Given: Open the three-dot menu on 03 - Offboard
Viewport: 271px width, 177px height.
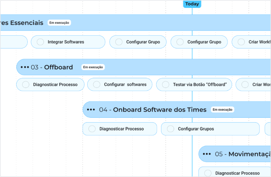Looking at the screenshot, I should [x=25, y=67].
